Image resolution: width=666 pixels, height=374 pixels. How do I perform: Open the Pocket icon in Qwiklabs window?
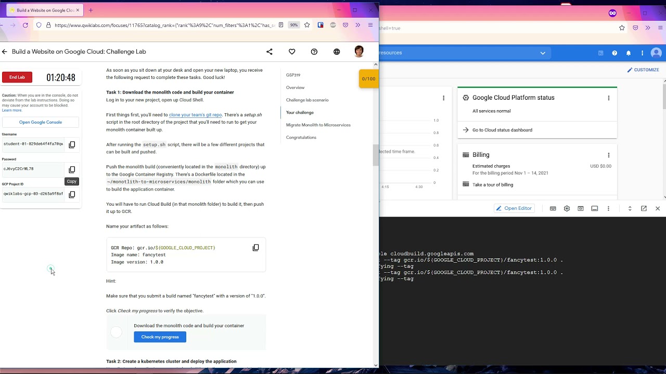(345, 25)
